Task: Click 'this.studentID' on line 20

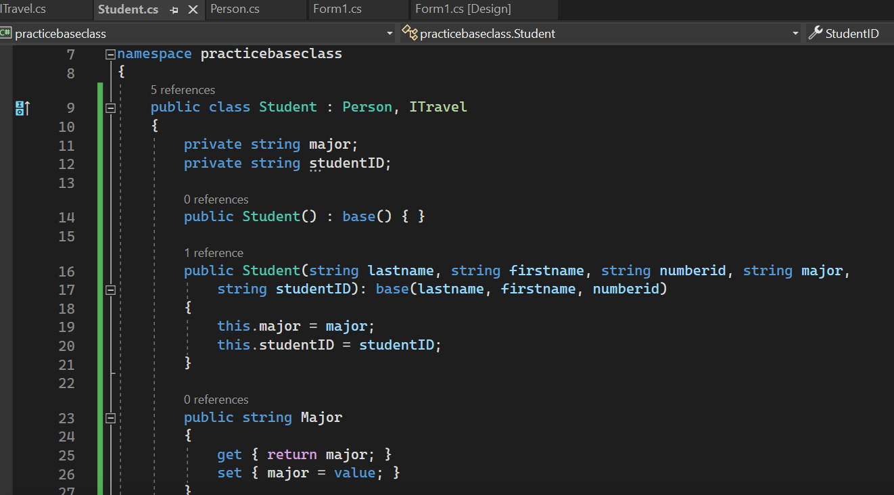Action: (275, 345)
